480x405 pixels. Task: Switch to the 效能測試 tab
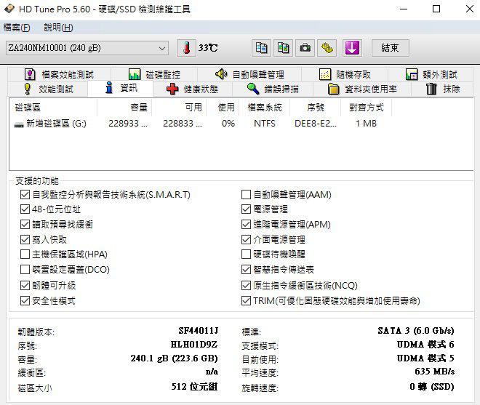pyautogui.click(x=48, y=89)
